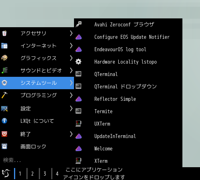Launch QTerminal from the submenu
This screenshot has height=180, width=200.
point(128,74)
